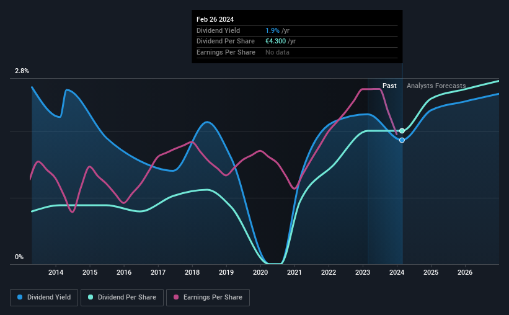
Task: Click the tooltip 'Dividend Per Share' row label
Action: tap(226, 42)
